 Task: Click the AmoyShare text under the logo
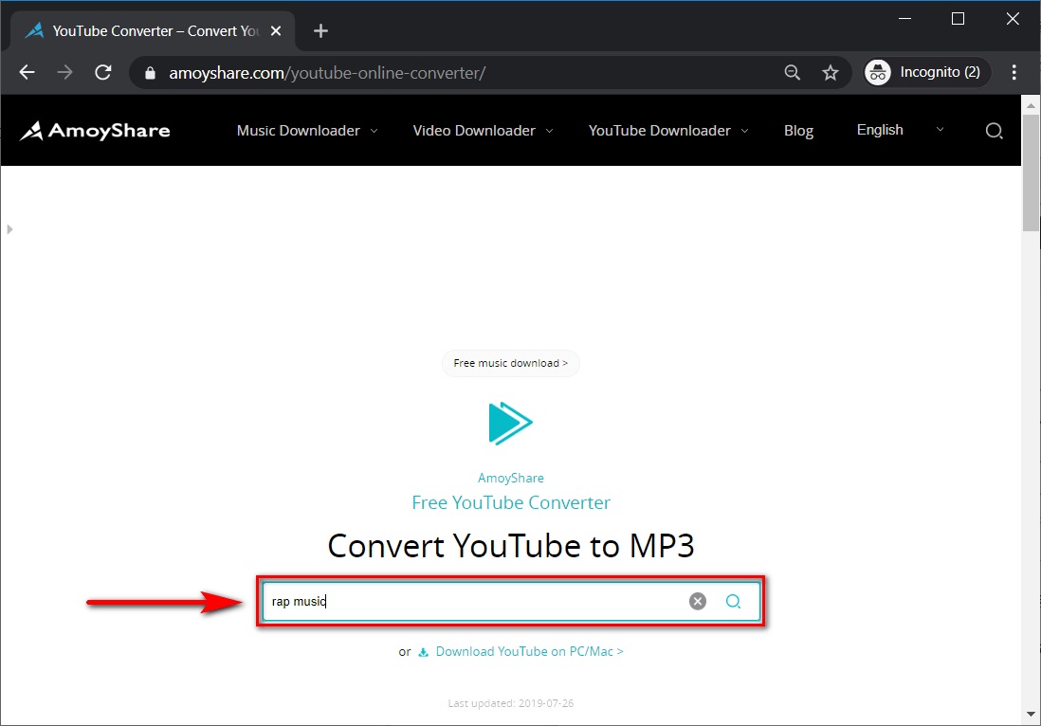coord(510,478)
